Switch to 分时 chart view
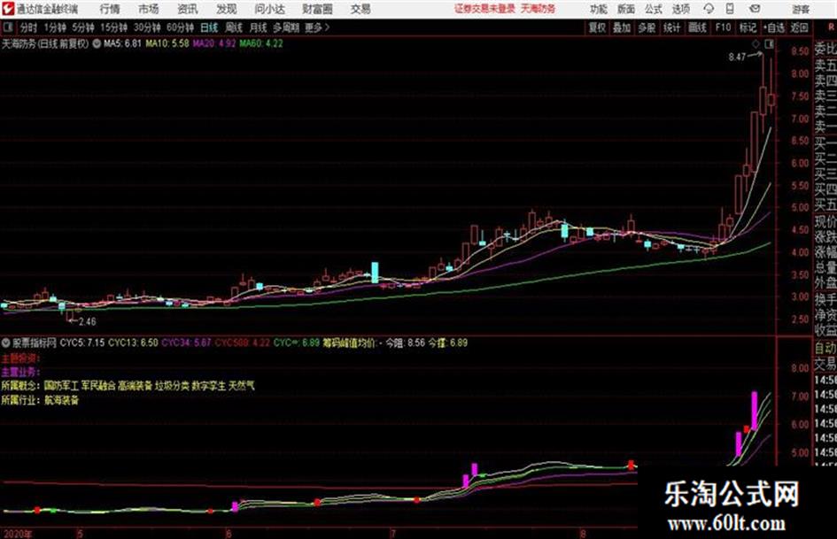 point(28,27)
